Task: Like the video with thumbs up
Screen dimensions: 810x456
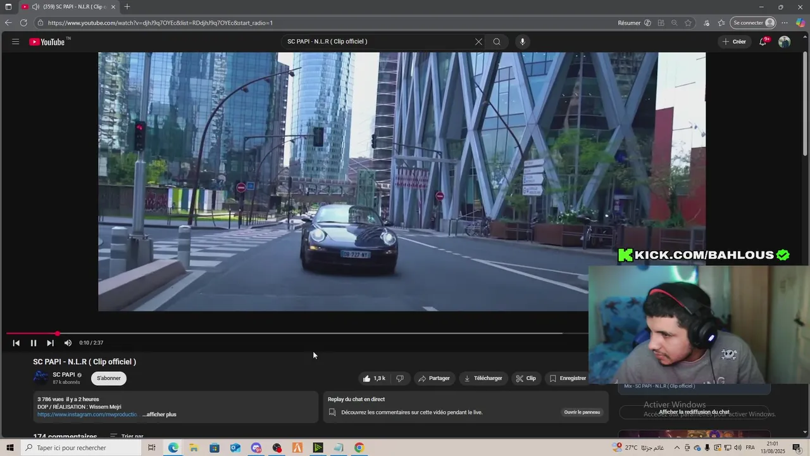Action: [x=374, y=378]
